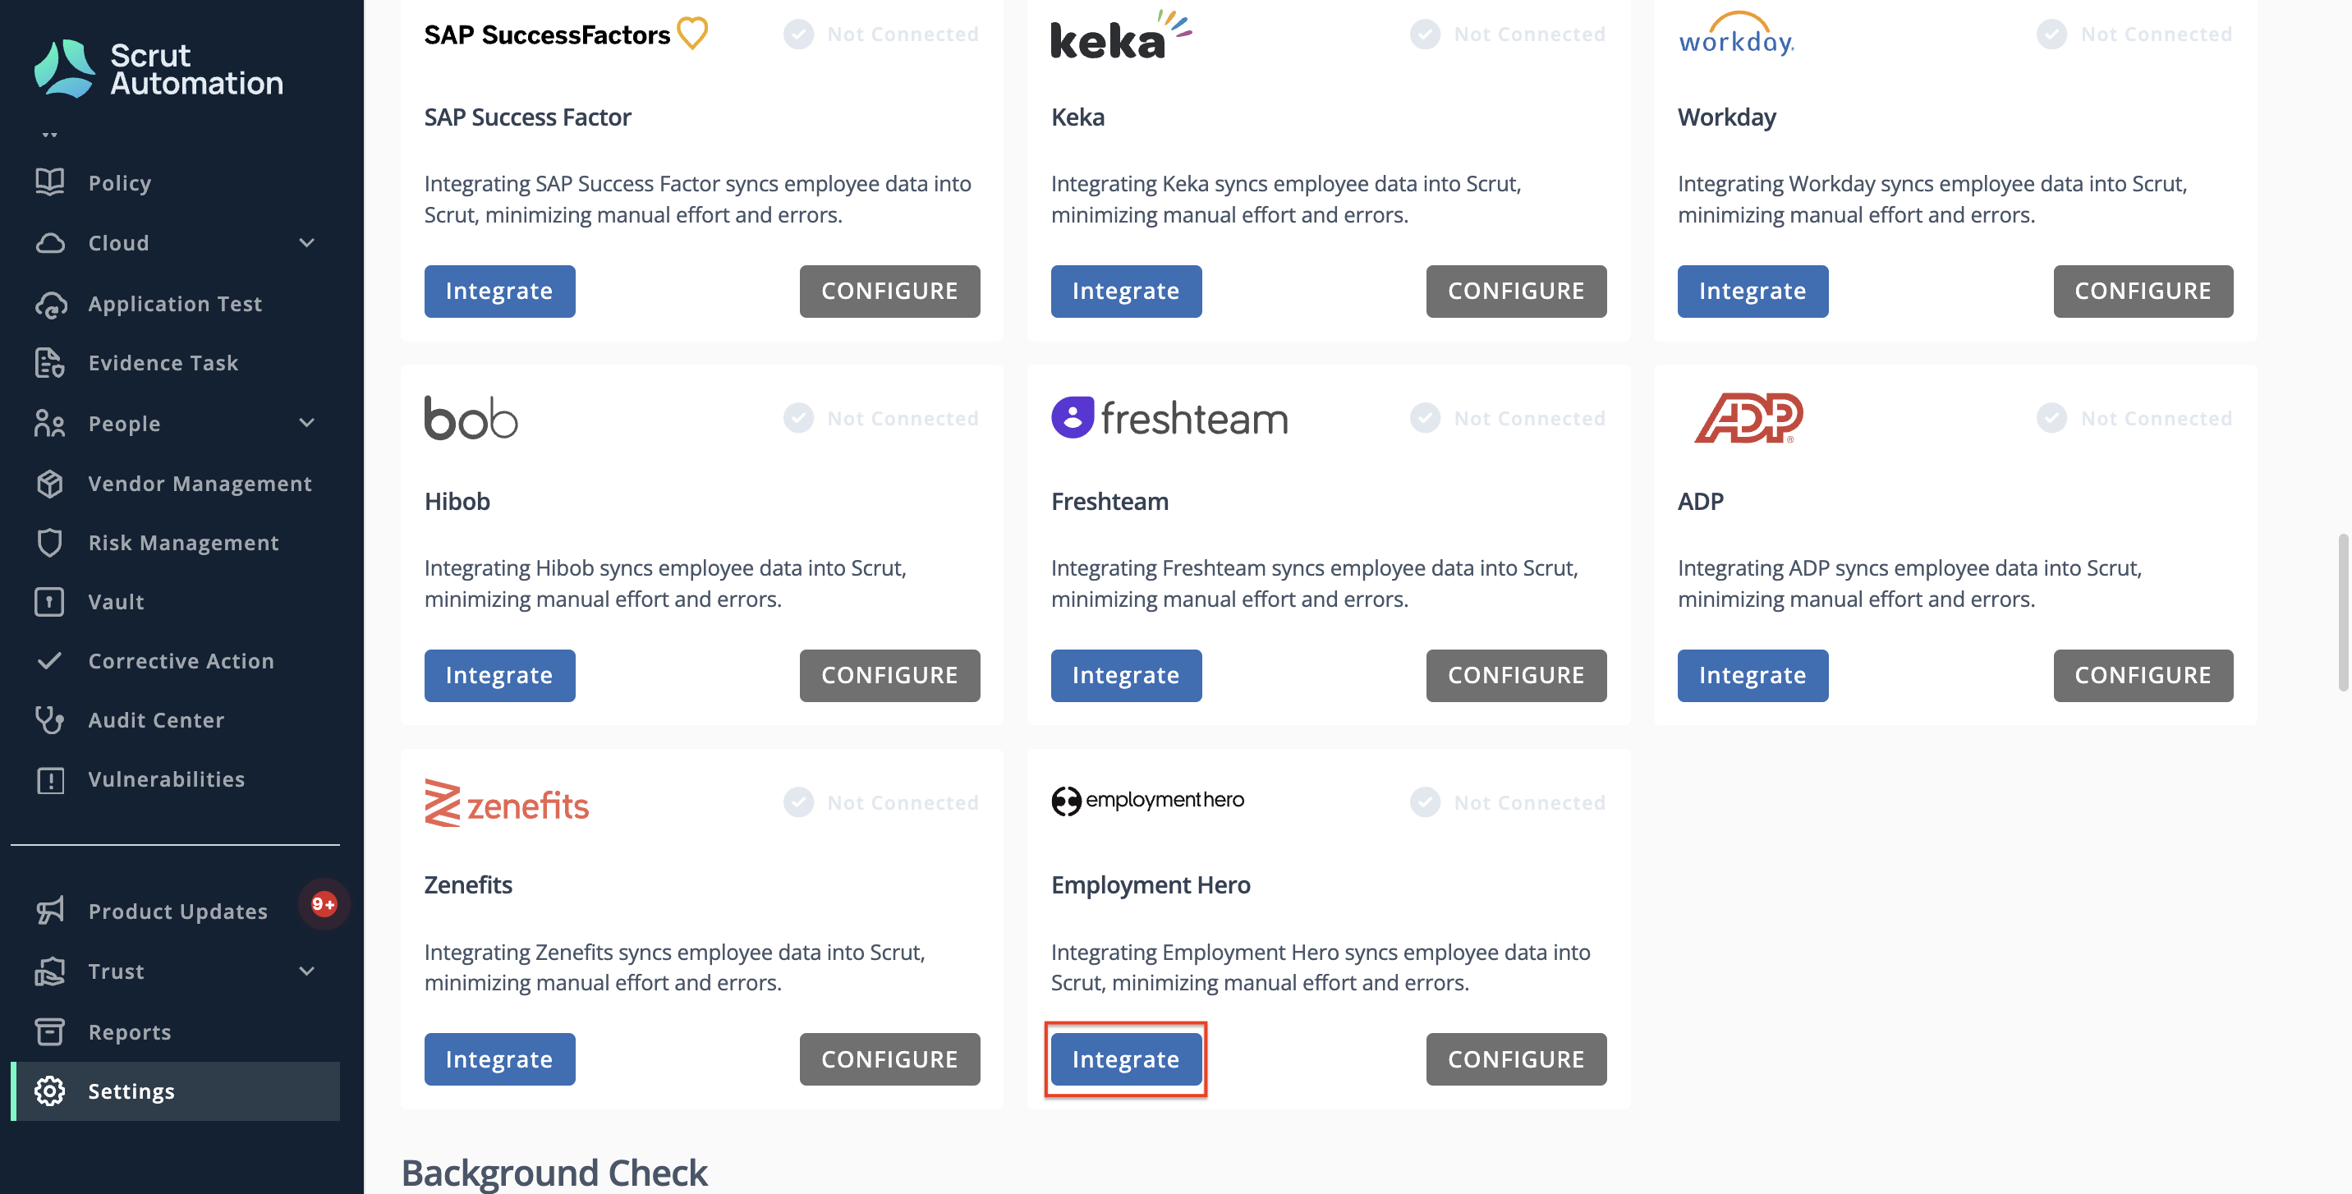
Task: Click Integrate for Employment Hero
Action: click(x=1126, y=1059)
